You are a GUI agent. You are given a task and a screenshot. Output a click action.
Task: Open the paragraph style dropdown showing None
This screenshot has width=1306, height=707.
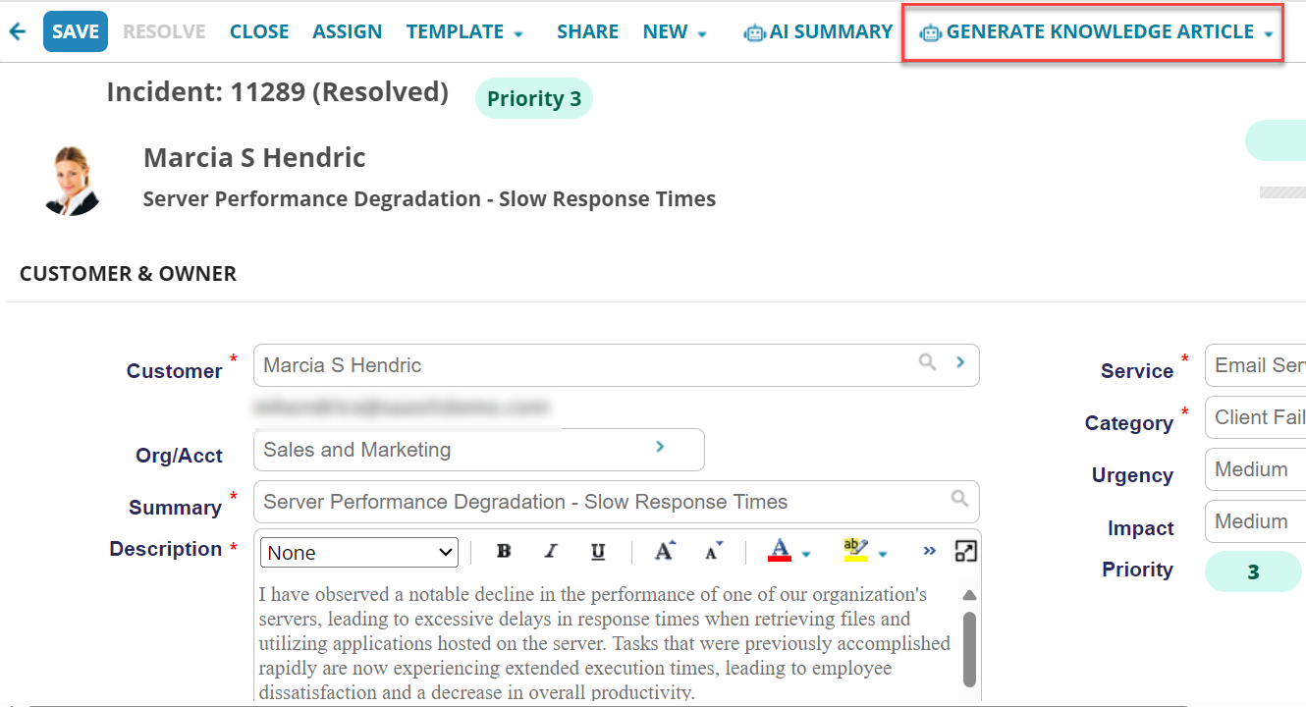coord(358,552)
